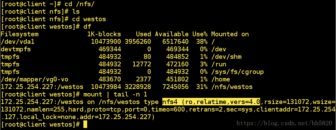Click the 'rsize=131072' mount option
The width and height of the screenshot is (336, 130).
pos(286,102)
